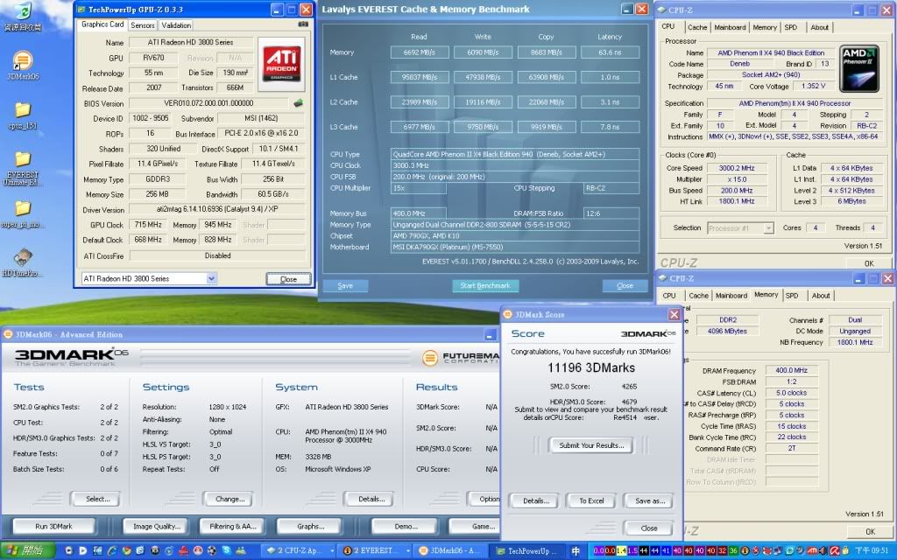The height and width of the screenshot is (560, 897).
Task: Click the Memory Read 6692 MB/s field
Action: click(x=420, y=52)
